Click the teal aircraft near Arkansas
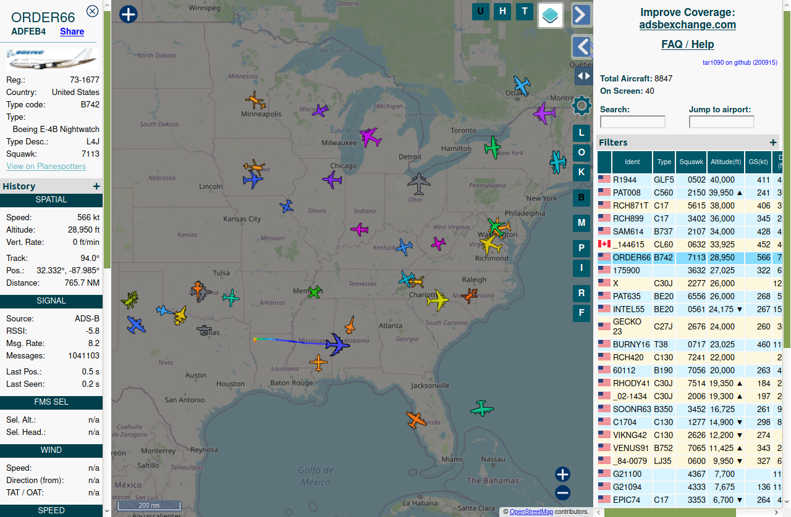The width and height of the screenshot is (791, 517). tap(231, 298)
